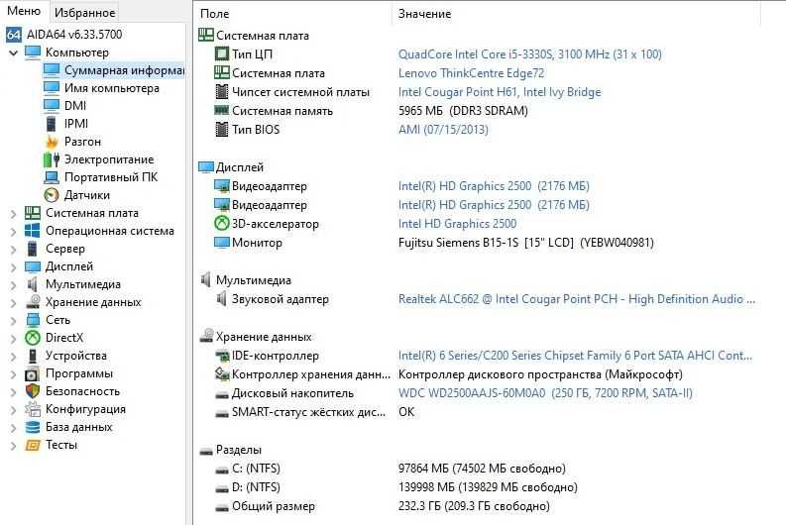The width and height of the screenshot is (786, 525).
Task: Click the Мультимедиа speaker icon in tree
Action: coord(33,284)
